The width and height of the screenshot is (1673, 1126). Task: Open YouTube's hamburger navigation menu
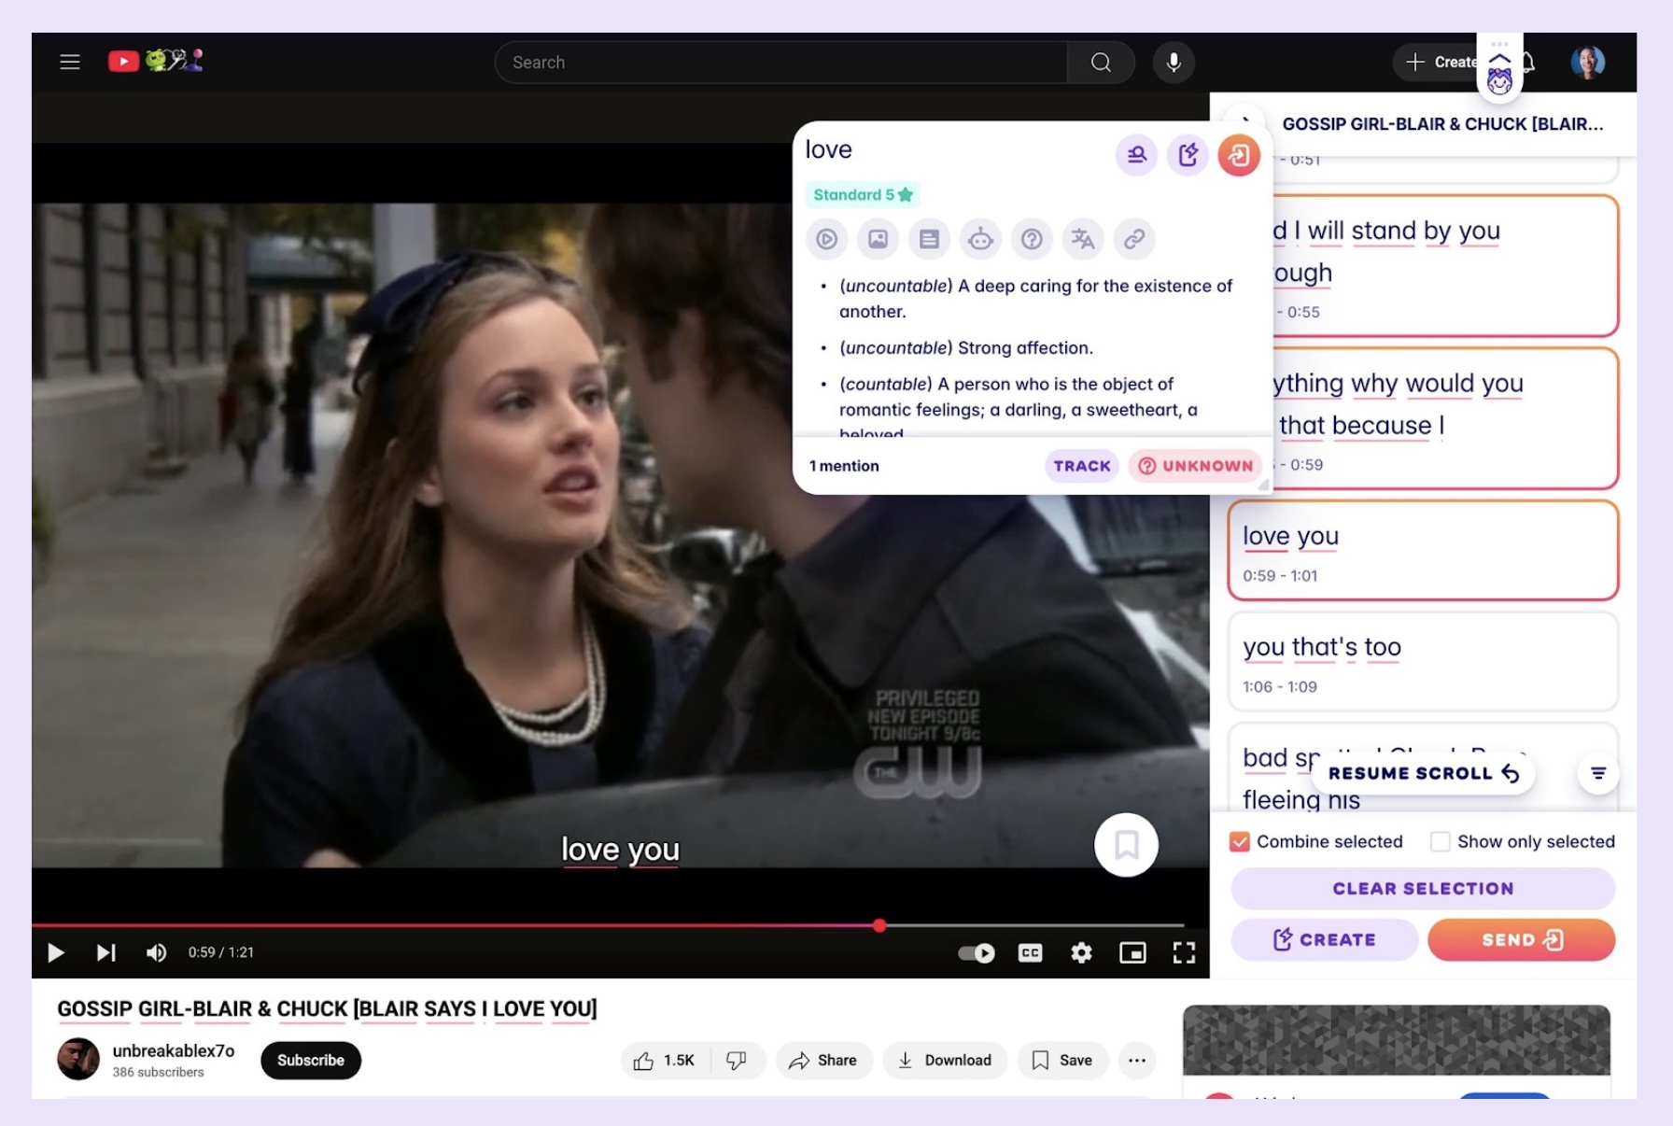click(x=70, y=62)
